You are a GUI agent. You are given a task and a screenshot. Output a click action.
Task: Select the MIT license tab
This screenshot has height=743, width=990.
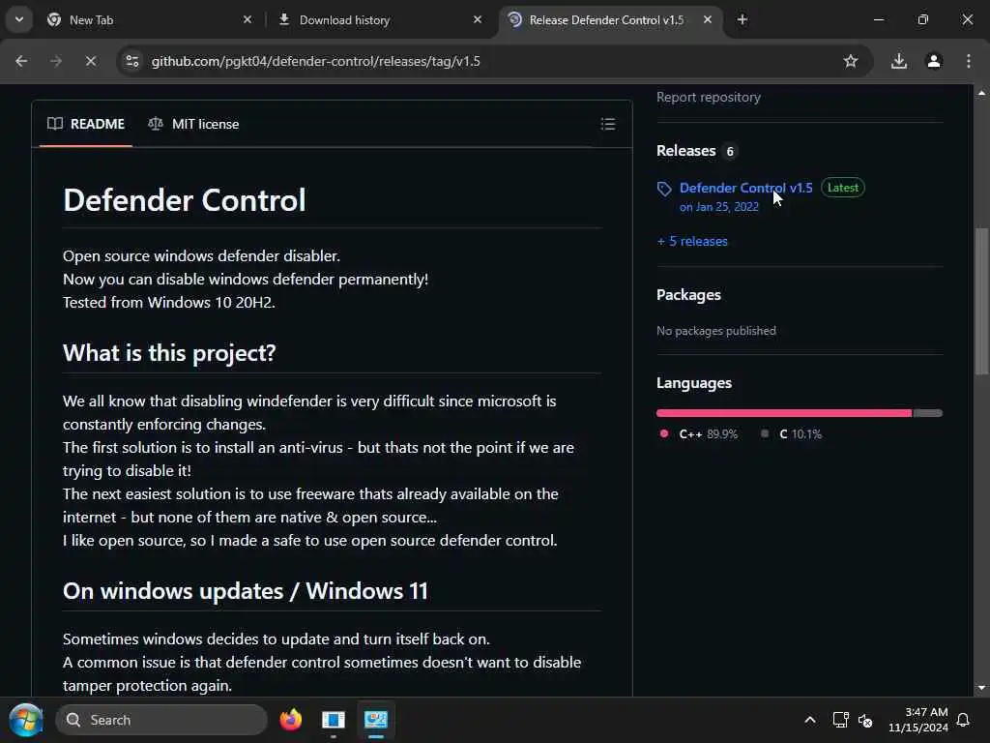(x=193, y=124)
